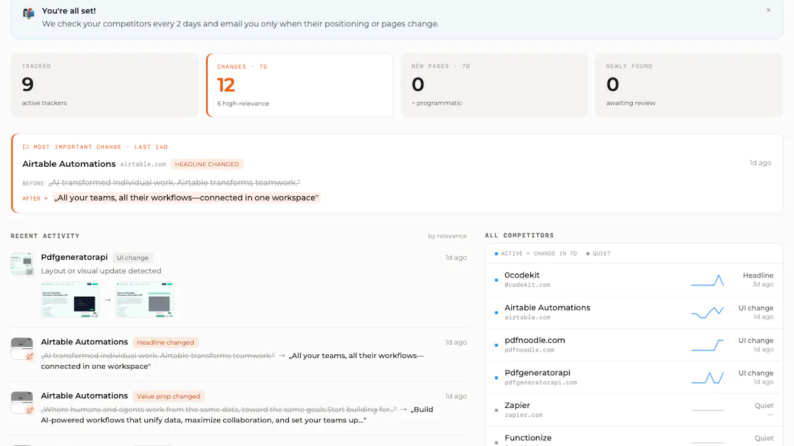The image size is (794, 446).
Task: Dismiss the You're all set banner
Action: pyautogui.click(x=768, y=10)
